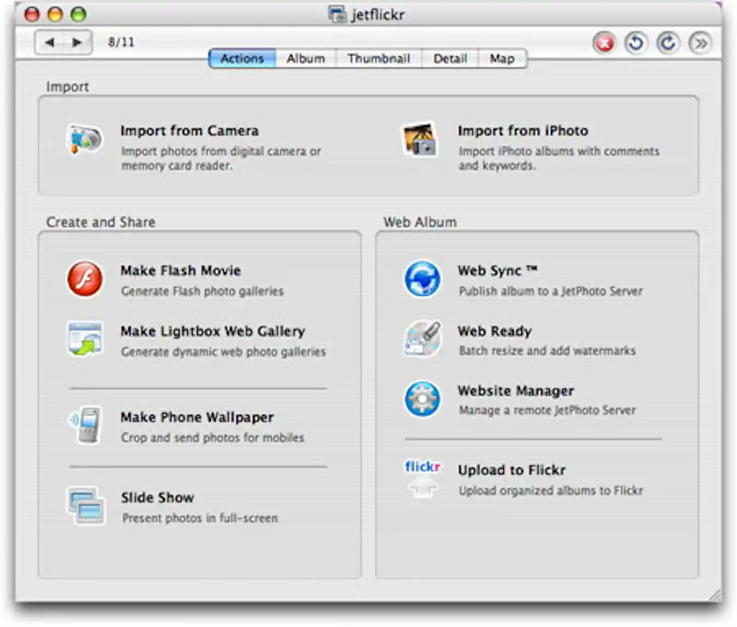Image resolution: width=737 pixels, height=627 pixels.
Task: Switch to the Album tab
Action: (306, 58)
